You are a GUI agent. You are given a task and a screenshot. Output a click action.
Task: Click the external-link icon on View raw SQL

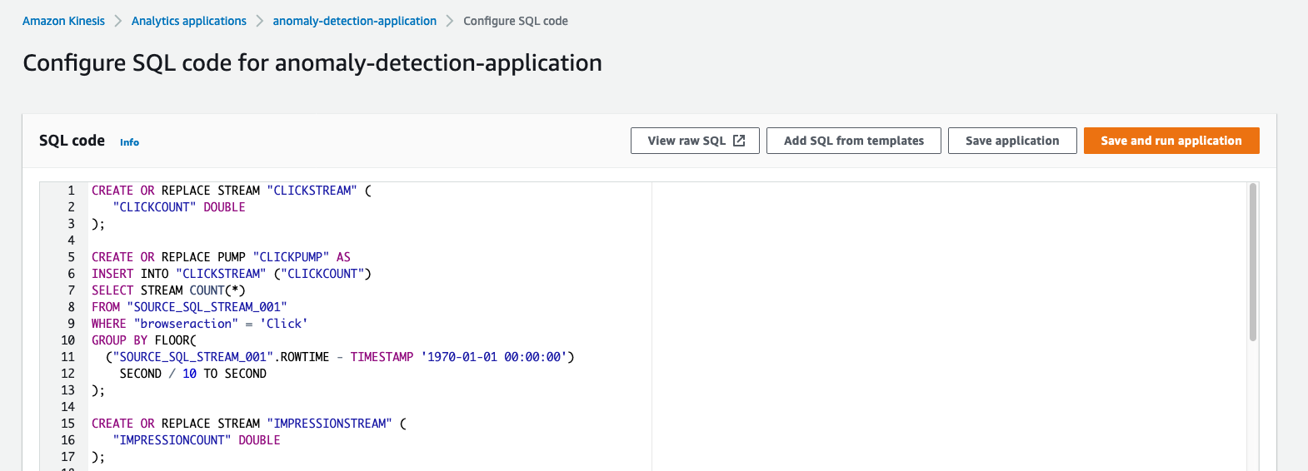pos(739,141)
